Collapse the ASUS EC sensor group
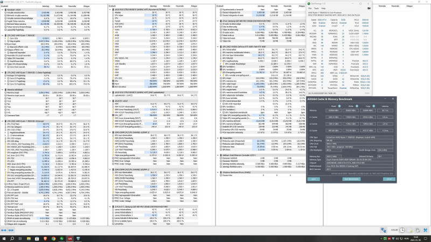431x242 pixels. [x=110, y=101]
